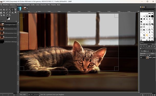Select the Unified Transform tool
Screen dimensions: 156x96
(x=15, y=10)
